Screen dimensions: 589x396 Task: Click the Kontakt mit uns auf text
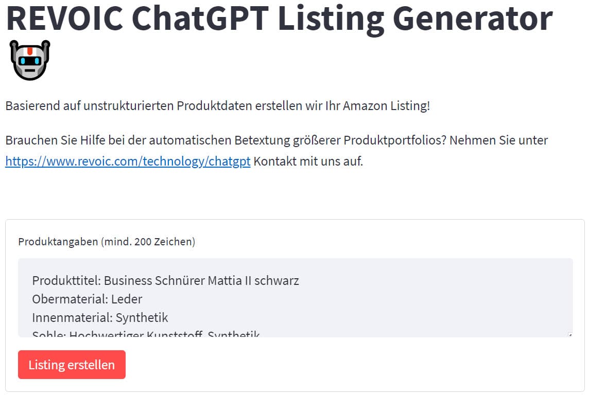[x=308, y=161]
